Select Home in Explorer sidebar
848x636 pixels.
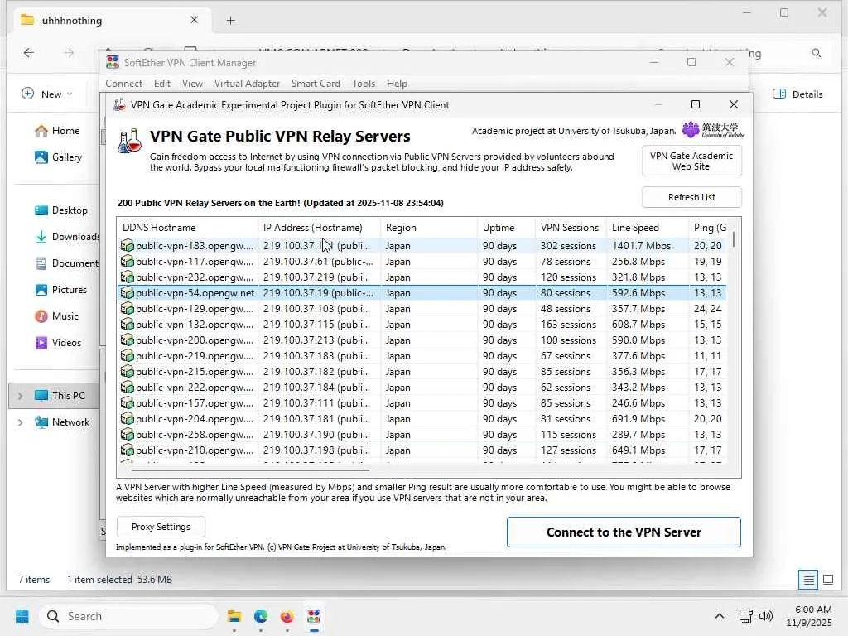tap(57, 131)
